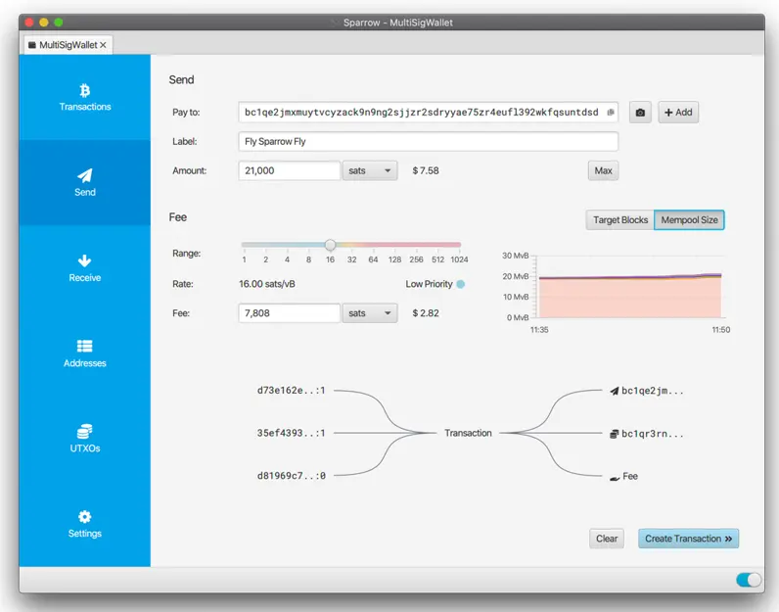
Task: Switch fee view to Mempool Size
Action: [689, 219]
